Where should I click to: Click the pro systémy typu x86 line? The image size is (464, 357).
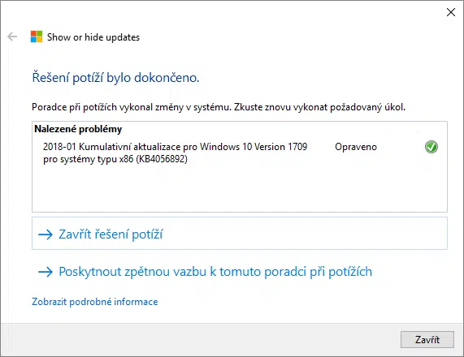coord(115,159)
